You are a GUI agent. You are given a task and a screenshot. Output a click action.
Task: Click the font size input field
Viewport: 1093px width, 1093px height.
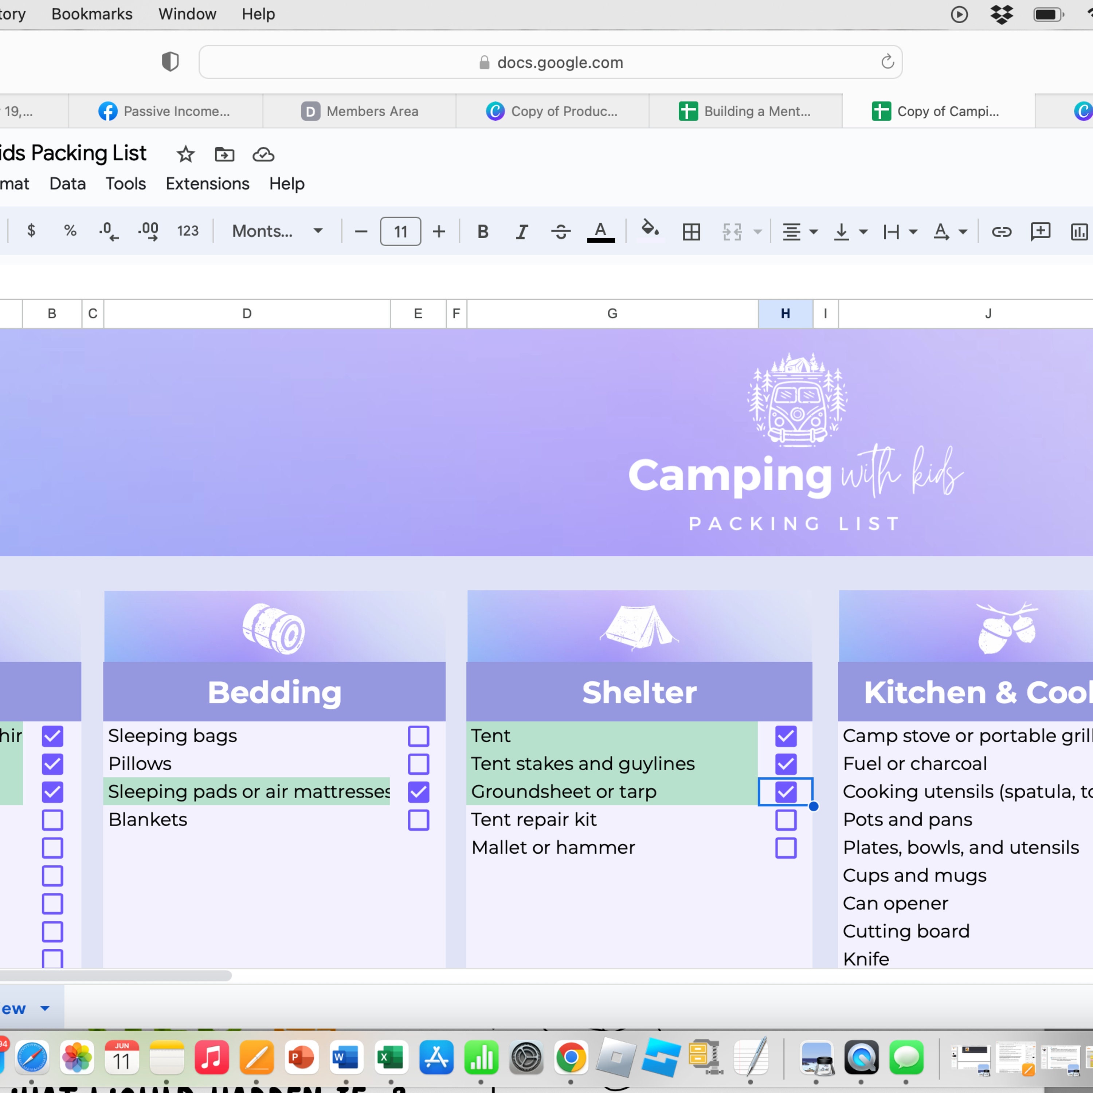pyautogui.click(x=400, y=231)
